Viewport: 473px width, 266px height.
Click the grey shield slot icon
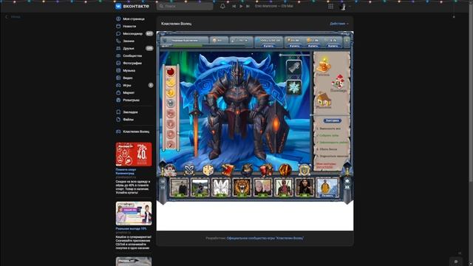[171, 103]
